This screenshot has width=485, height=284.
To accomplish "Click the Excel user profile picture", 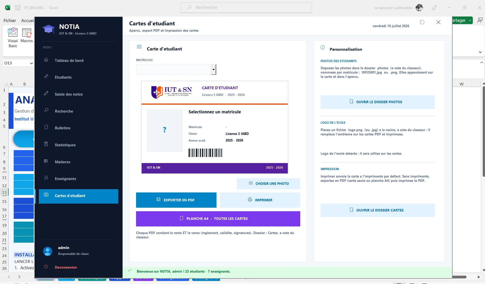I will (419, 8).
